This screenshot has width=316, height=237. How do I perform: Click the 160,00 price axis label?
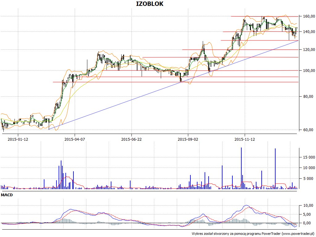pos(309,16)
